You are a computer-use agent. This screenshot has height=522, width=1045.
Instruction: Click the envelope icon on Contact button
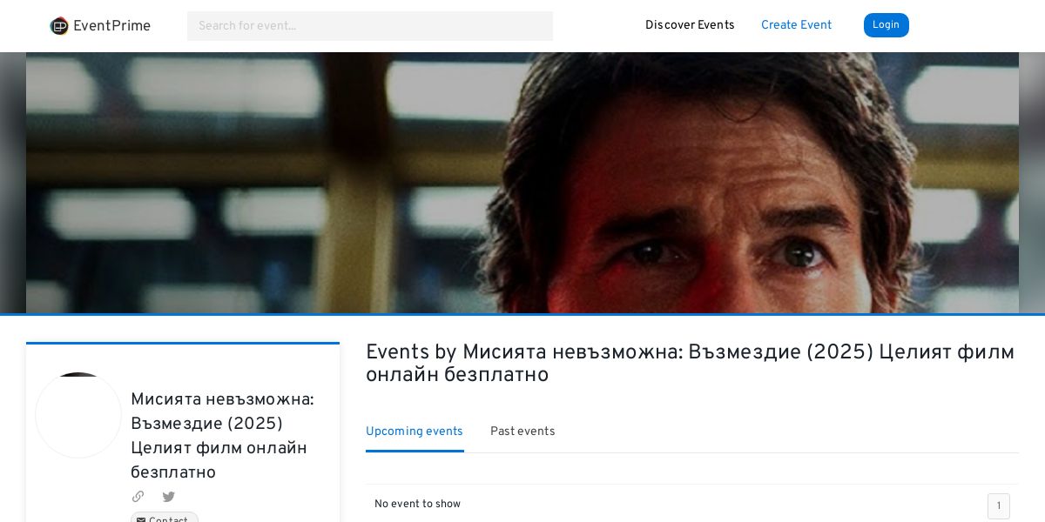click(141, 520)
